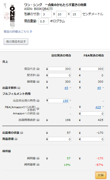Click 商品代金 field for FBA発送
Screen dimensions: 110x180
coord(92,69)
